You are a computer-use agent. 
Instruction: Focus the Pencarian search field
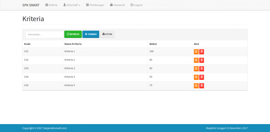[45, 35]
